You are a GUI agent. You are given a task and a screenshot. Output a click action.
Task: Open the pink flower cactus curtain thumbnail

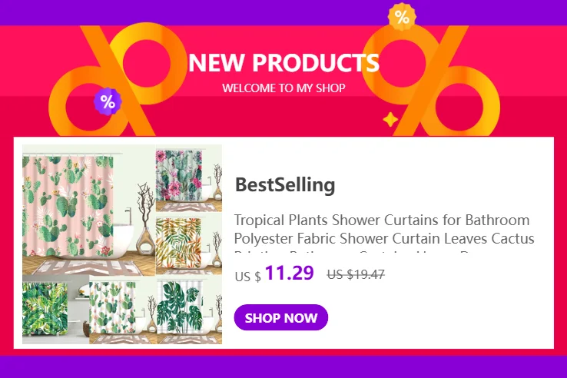click(189, 178)
